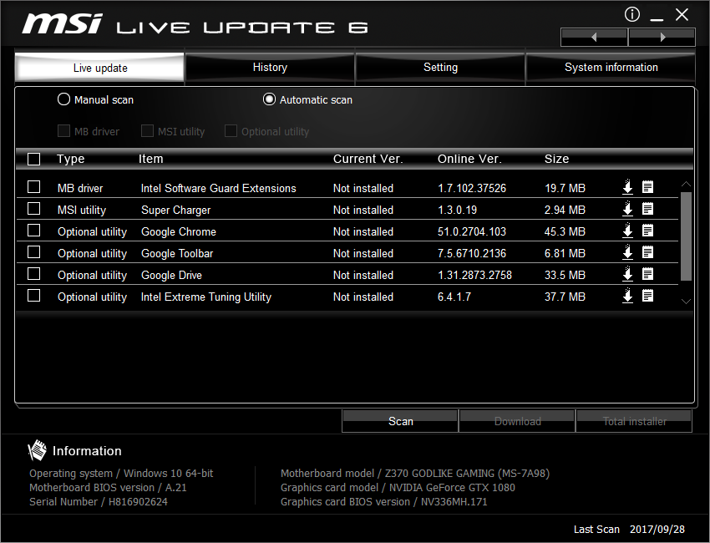Open notes for Intel Extreme Tuning Utility
The height and width of the screenshot is (543, 710).
[x=648, y=296]
